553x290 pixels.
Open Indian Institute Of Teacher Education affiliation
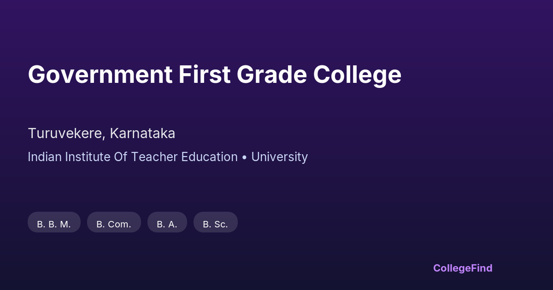[132, 157]
